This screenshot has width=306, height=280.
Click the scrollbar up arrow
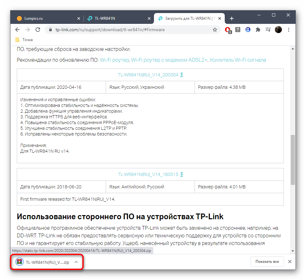tap(293, 49)
